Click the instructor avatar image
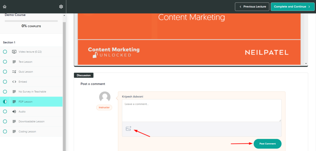 click(105, 97)
